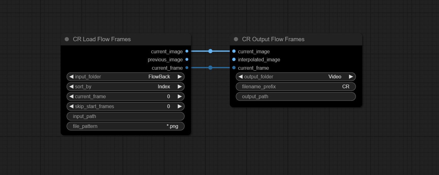Click midpoint dot on the current_frame link
The height and width of the screenshot is (175, 439).
point(210,68)
